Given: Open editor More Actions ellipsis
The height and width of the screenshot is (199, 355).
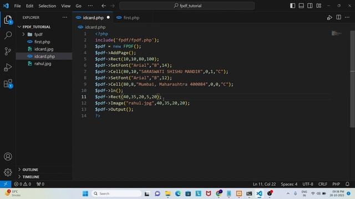Looking at the screenshot, I should point(347,17).
